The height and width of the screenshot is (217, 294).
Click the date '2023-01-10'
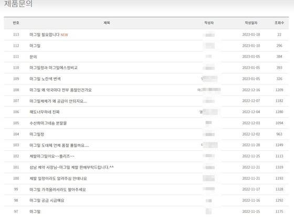(x=251, y=46)
